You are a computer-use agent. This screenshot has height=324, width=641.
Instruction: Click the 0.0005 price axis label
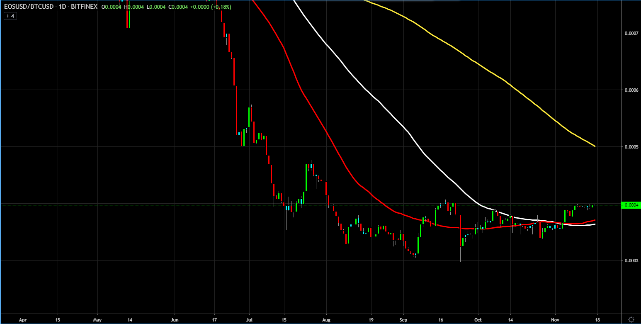631,147
